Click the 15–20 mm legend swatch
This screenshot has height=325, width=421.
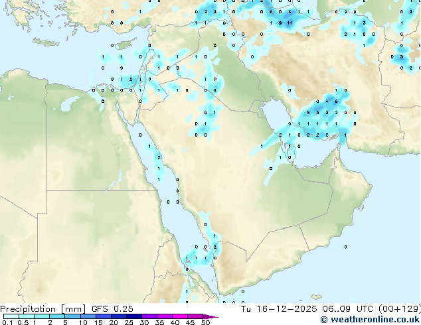pyautogui.click(x=104, y=316)
